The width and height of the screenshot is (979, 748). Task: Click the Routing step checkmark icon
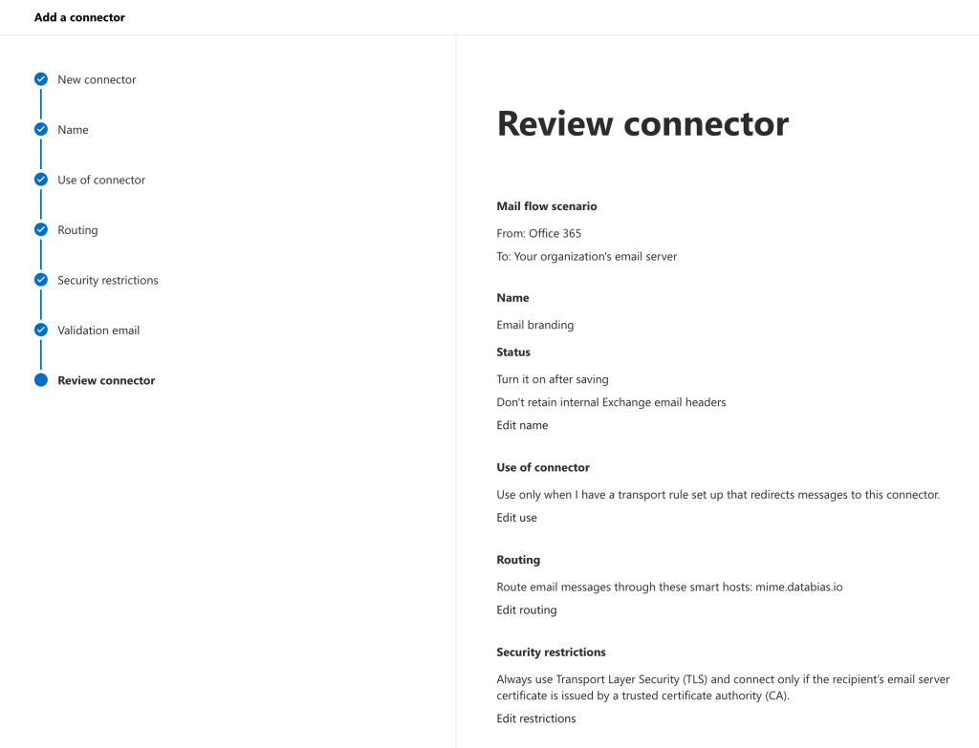(41, 229)
